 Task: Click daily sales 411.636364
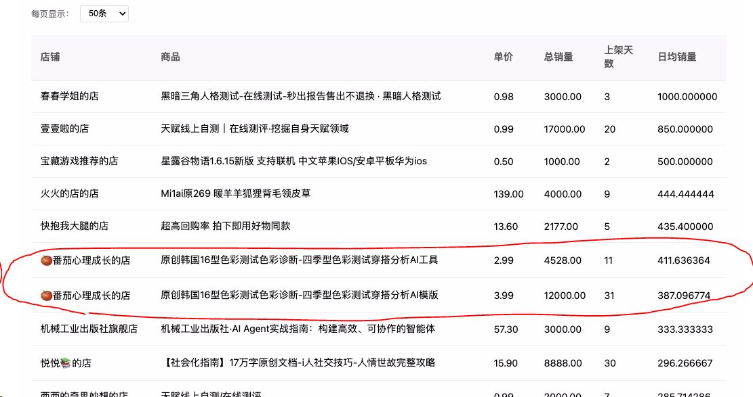click(x=684, y=260)
